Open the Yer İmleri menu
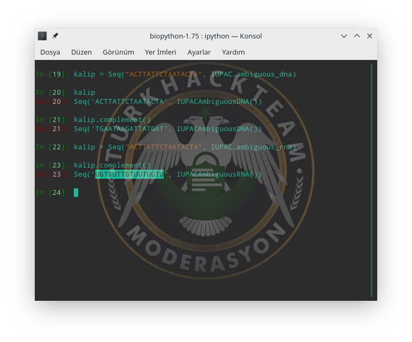The image size is (412, 342). pyautogui.click(x=161, y=52)
